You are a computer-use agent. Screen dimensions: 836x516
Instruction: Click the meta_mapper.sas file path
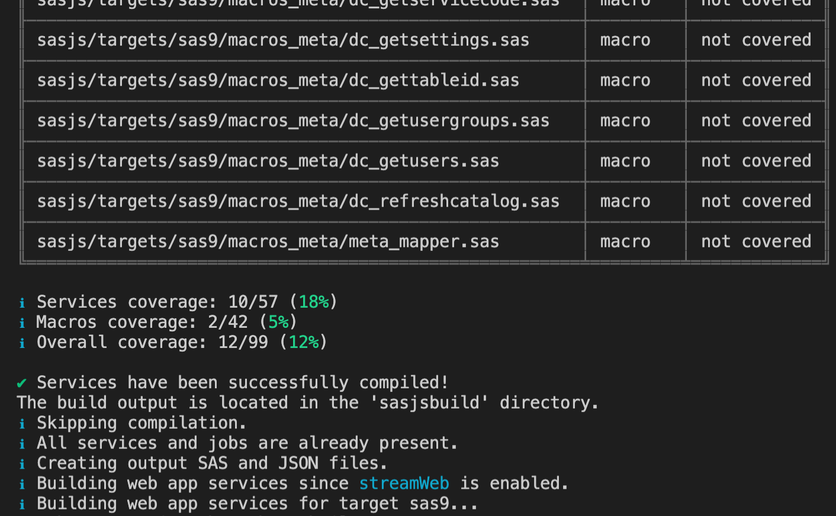click(268, 241)
